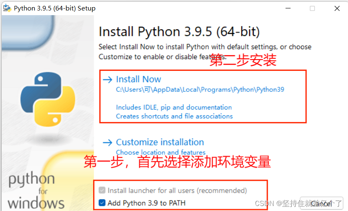Screen dimensions: 348x211
Task: Minimize the Python Setup window
Action: [x=288, y=8]
